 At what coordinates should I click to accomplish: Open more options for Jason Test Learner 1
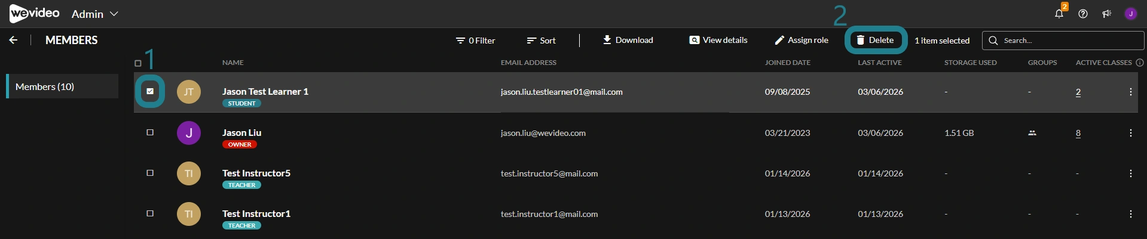(x=1130, y=92)
